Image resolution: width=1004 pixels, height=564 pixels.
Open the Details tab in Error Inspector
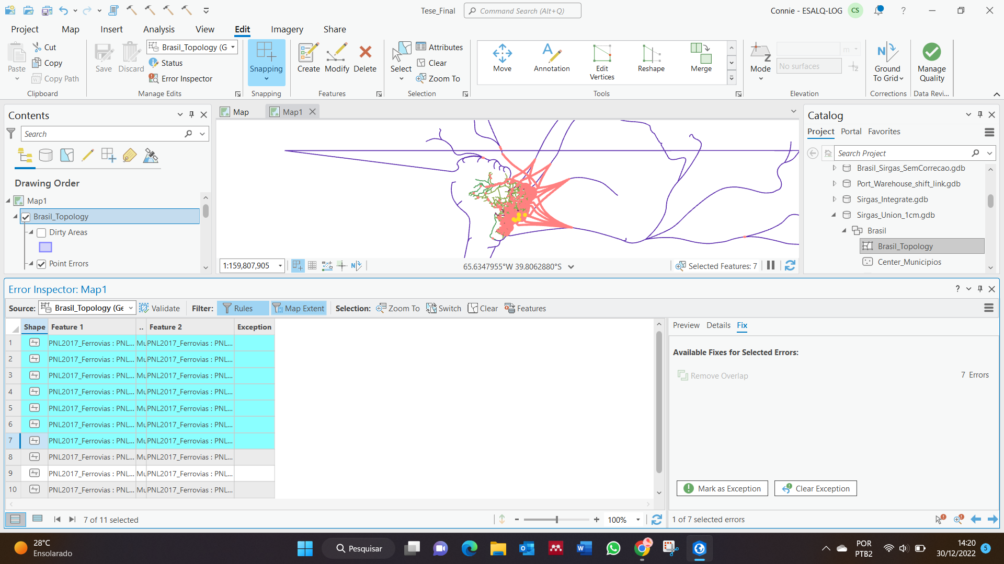tap(718, 325)
